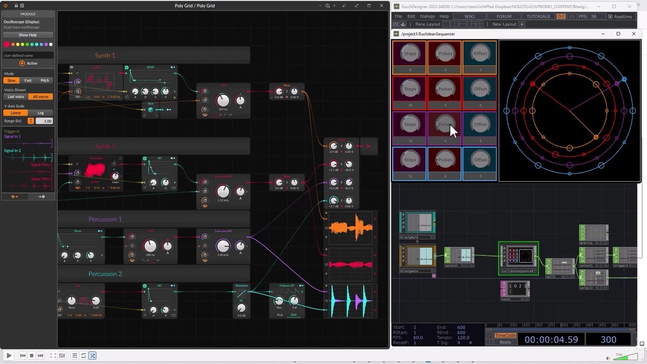Click the loop icon in media player
647x364 pixels.
point(83,356)
